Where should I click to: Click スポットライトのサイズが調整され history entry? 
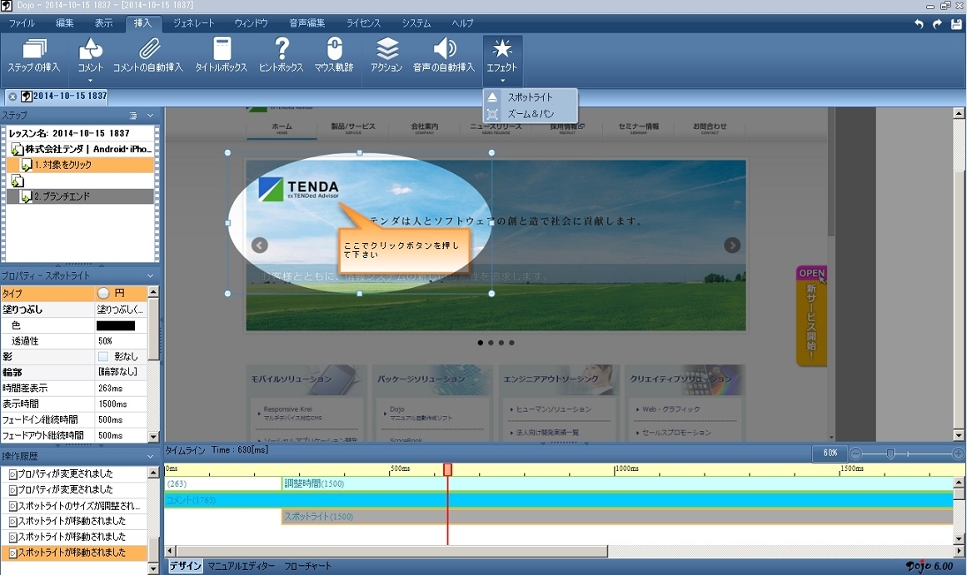(x=74, y=505)
